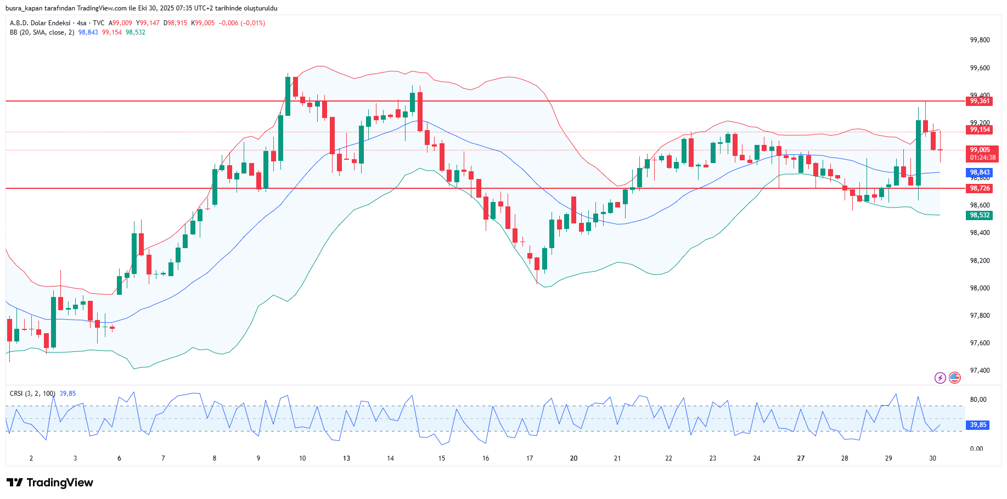Viewport: 1007px width, 499px height.
Task: Select the A.B.D. Dolar Endeksi symbol title
Action: tap(40, 23)
